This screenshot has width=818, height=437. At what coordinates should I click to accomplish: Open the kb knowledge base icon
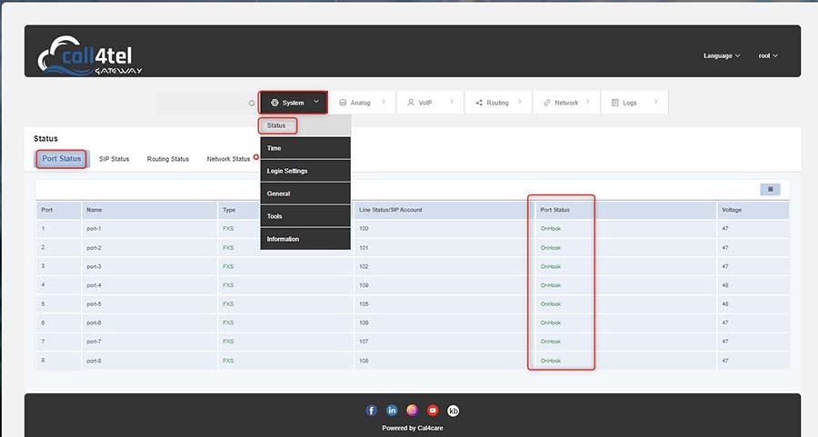[454, 411]
